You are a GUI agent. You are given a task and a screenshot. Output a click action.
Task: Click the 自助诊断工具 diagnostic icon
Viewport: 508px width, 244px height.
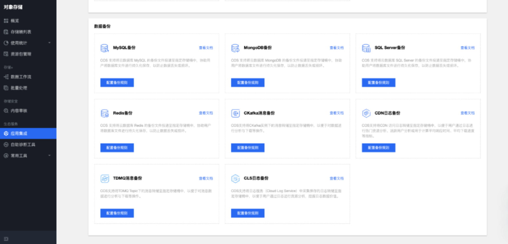(x=6, y=145)
